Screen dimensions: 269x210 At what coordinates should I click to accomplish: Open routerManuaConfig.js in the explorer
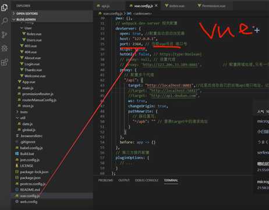(x=39, y=100)
